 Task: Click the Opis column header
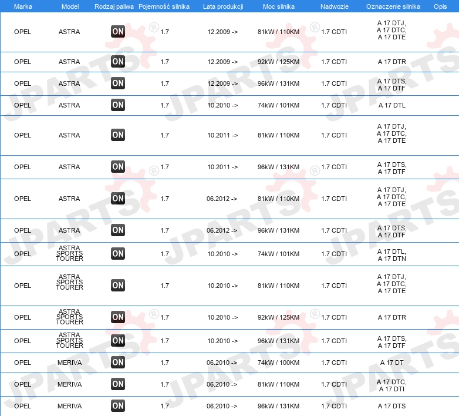[x=440, y=6]
